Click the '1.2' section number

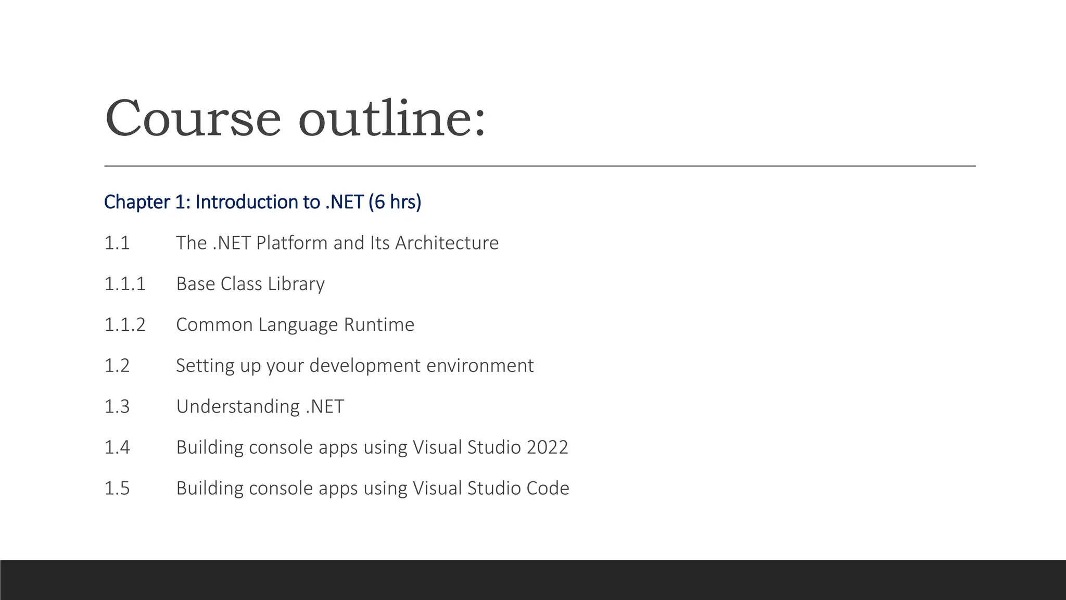pyautogui.click(x=117, y=366)
